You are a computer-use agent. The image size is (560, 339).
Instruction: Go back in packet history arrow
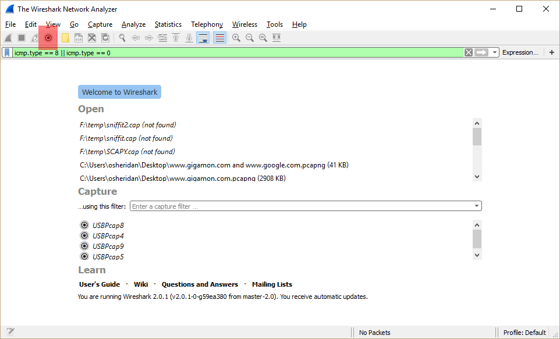136,38
